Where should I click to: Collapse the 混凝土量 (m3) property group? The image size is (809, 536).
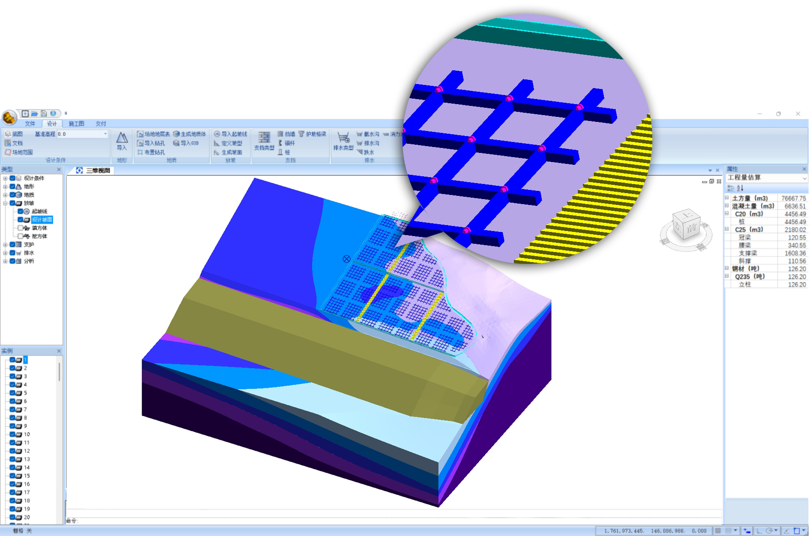(x=727, y=206)
